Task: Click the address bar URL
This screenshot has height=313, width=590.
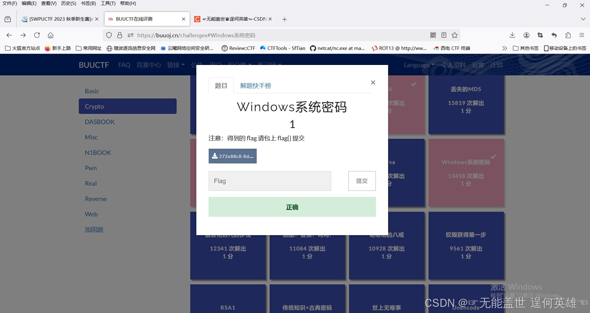Action: pos(196,35)
